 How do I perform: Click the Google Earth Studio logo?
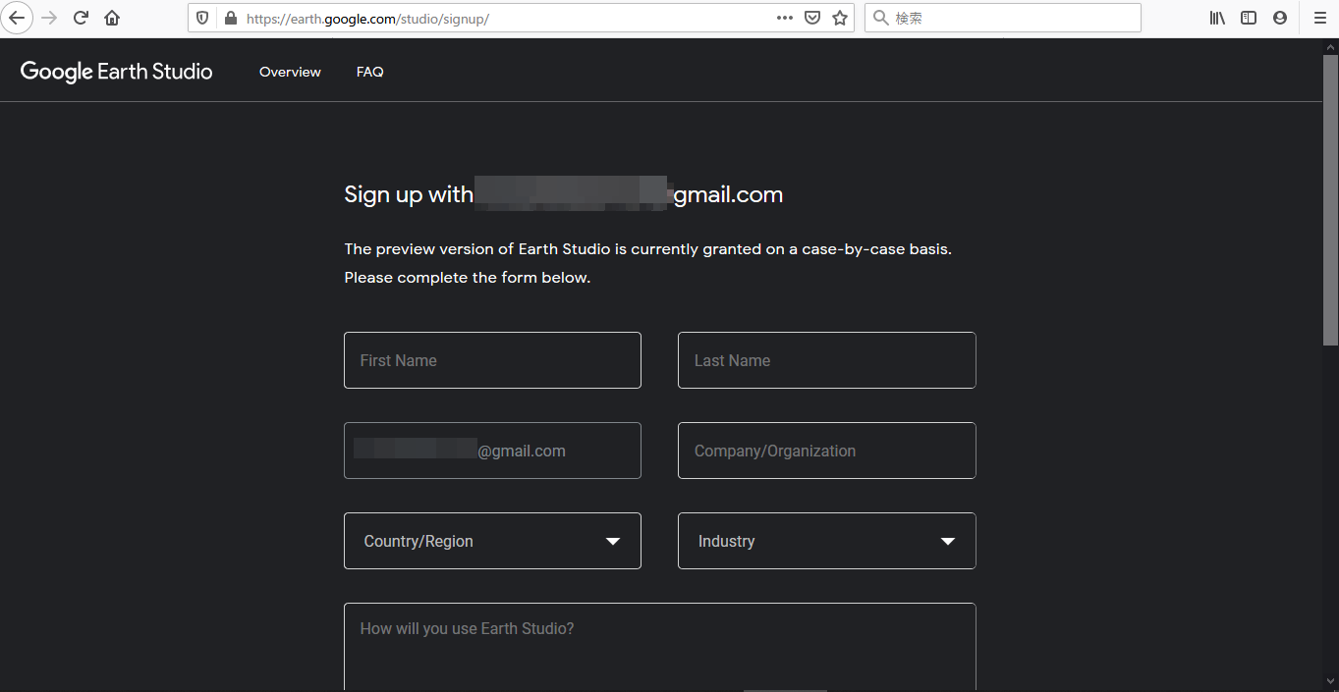click(x=116, y=72)
